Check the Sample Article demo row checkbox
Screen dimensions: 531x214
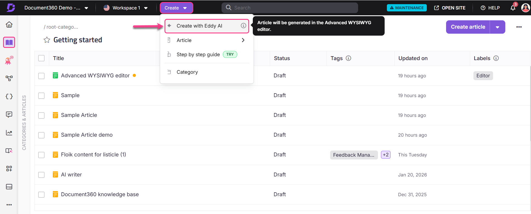[x=41, y=135]
